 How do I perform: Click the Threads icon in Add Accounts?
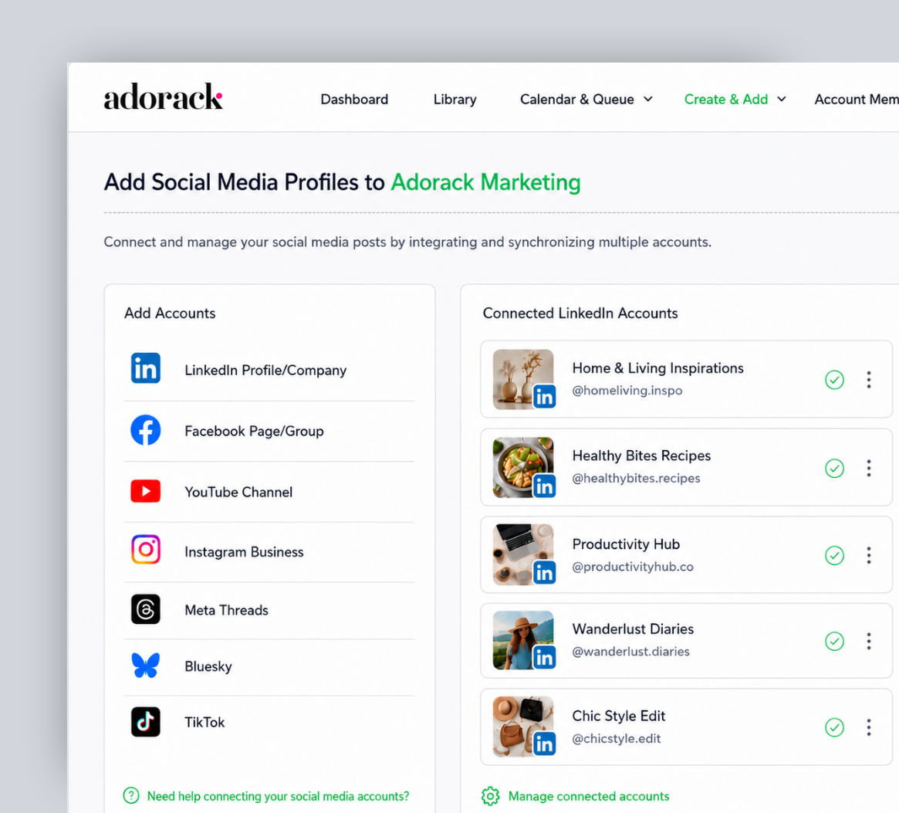coord(146,608)
